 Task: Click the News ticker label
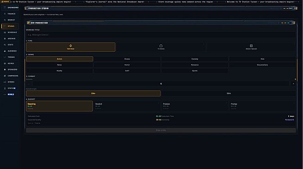tap(5, 1)
